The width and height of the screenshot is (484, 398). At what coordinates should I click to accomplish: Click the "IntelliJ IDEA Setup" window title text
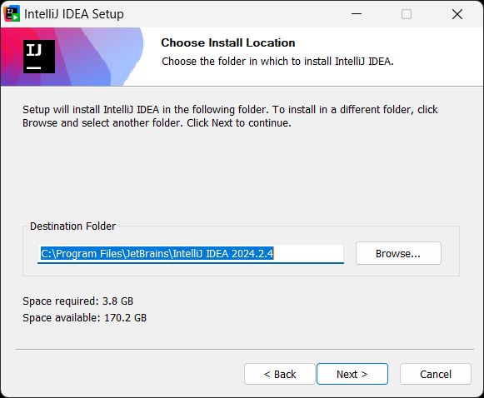click(74, 14)
